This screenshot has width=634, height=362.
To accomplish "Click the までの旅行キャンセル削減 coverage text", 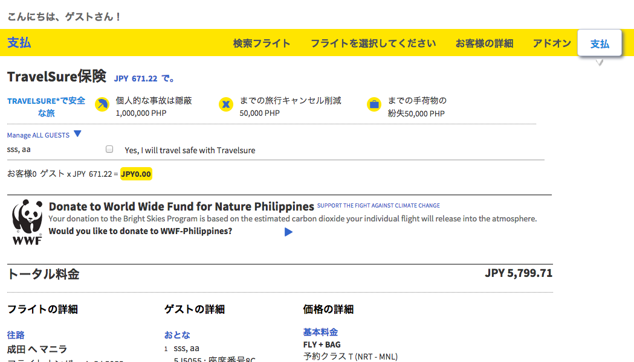I will [290, 101].
